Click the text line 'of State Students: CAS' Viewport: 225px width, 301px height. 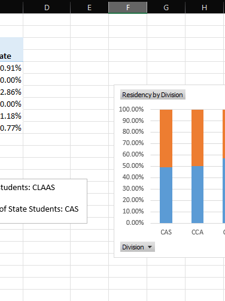(x=39, y=209)
